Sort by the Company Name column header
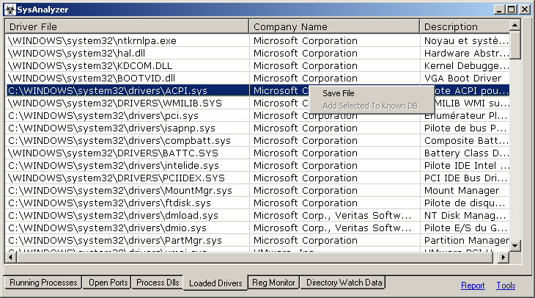The height and width of the screenshot is (298, 535). [334, 27]
